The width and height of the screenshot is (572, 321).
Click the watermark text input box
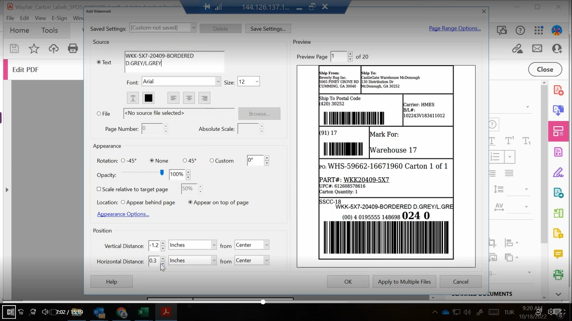coord(175,61)
